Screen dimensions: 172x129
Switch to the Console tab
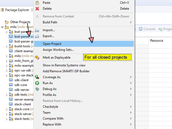coord(147,29)
